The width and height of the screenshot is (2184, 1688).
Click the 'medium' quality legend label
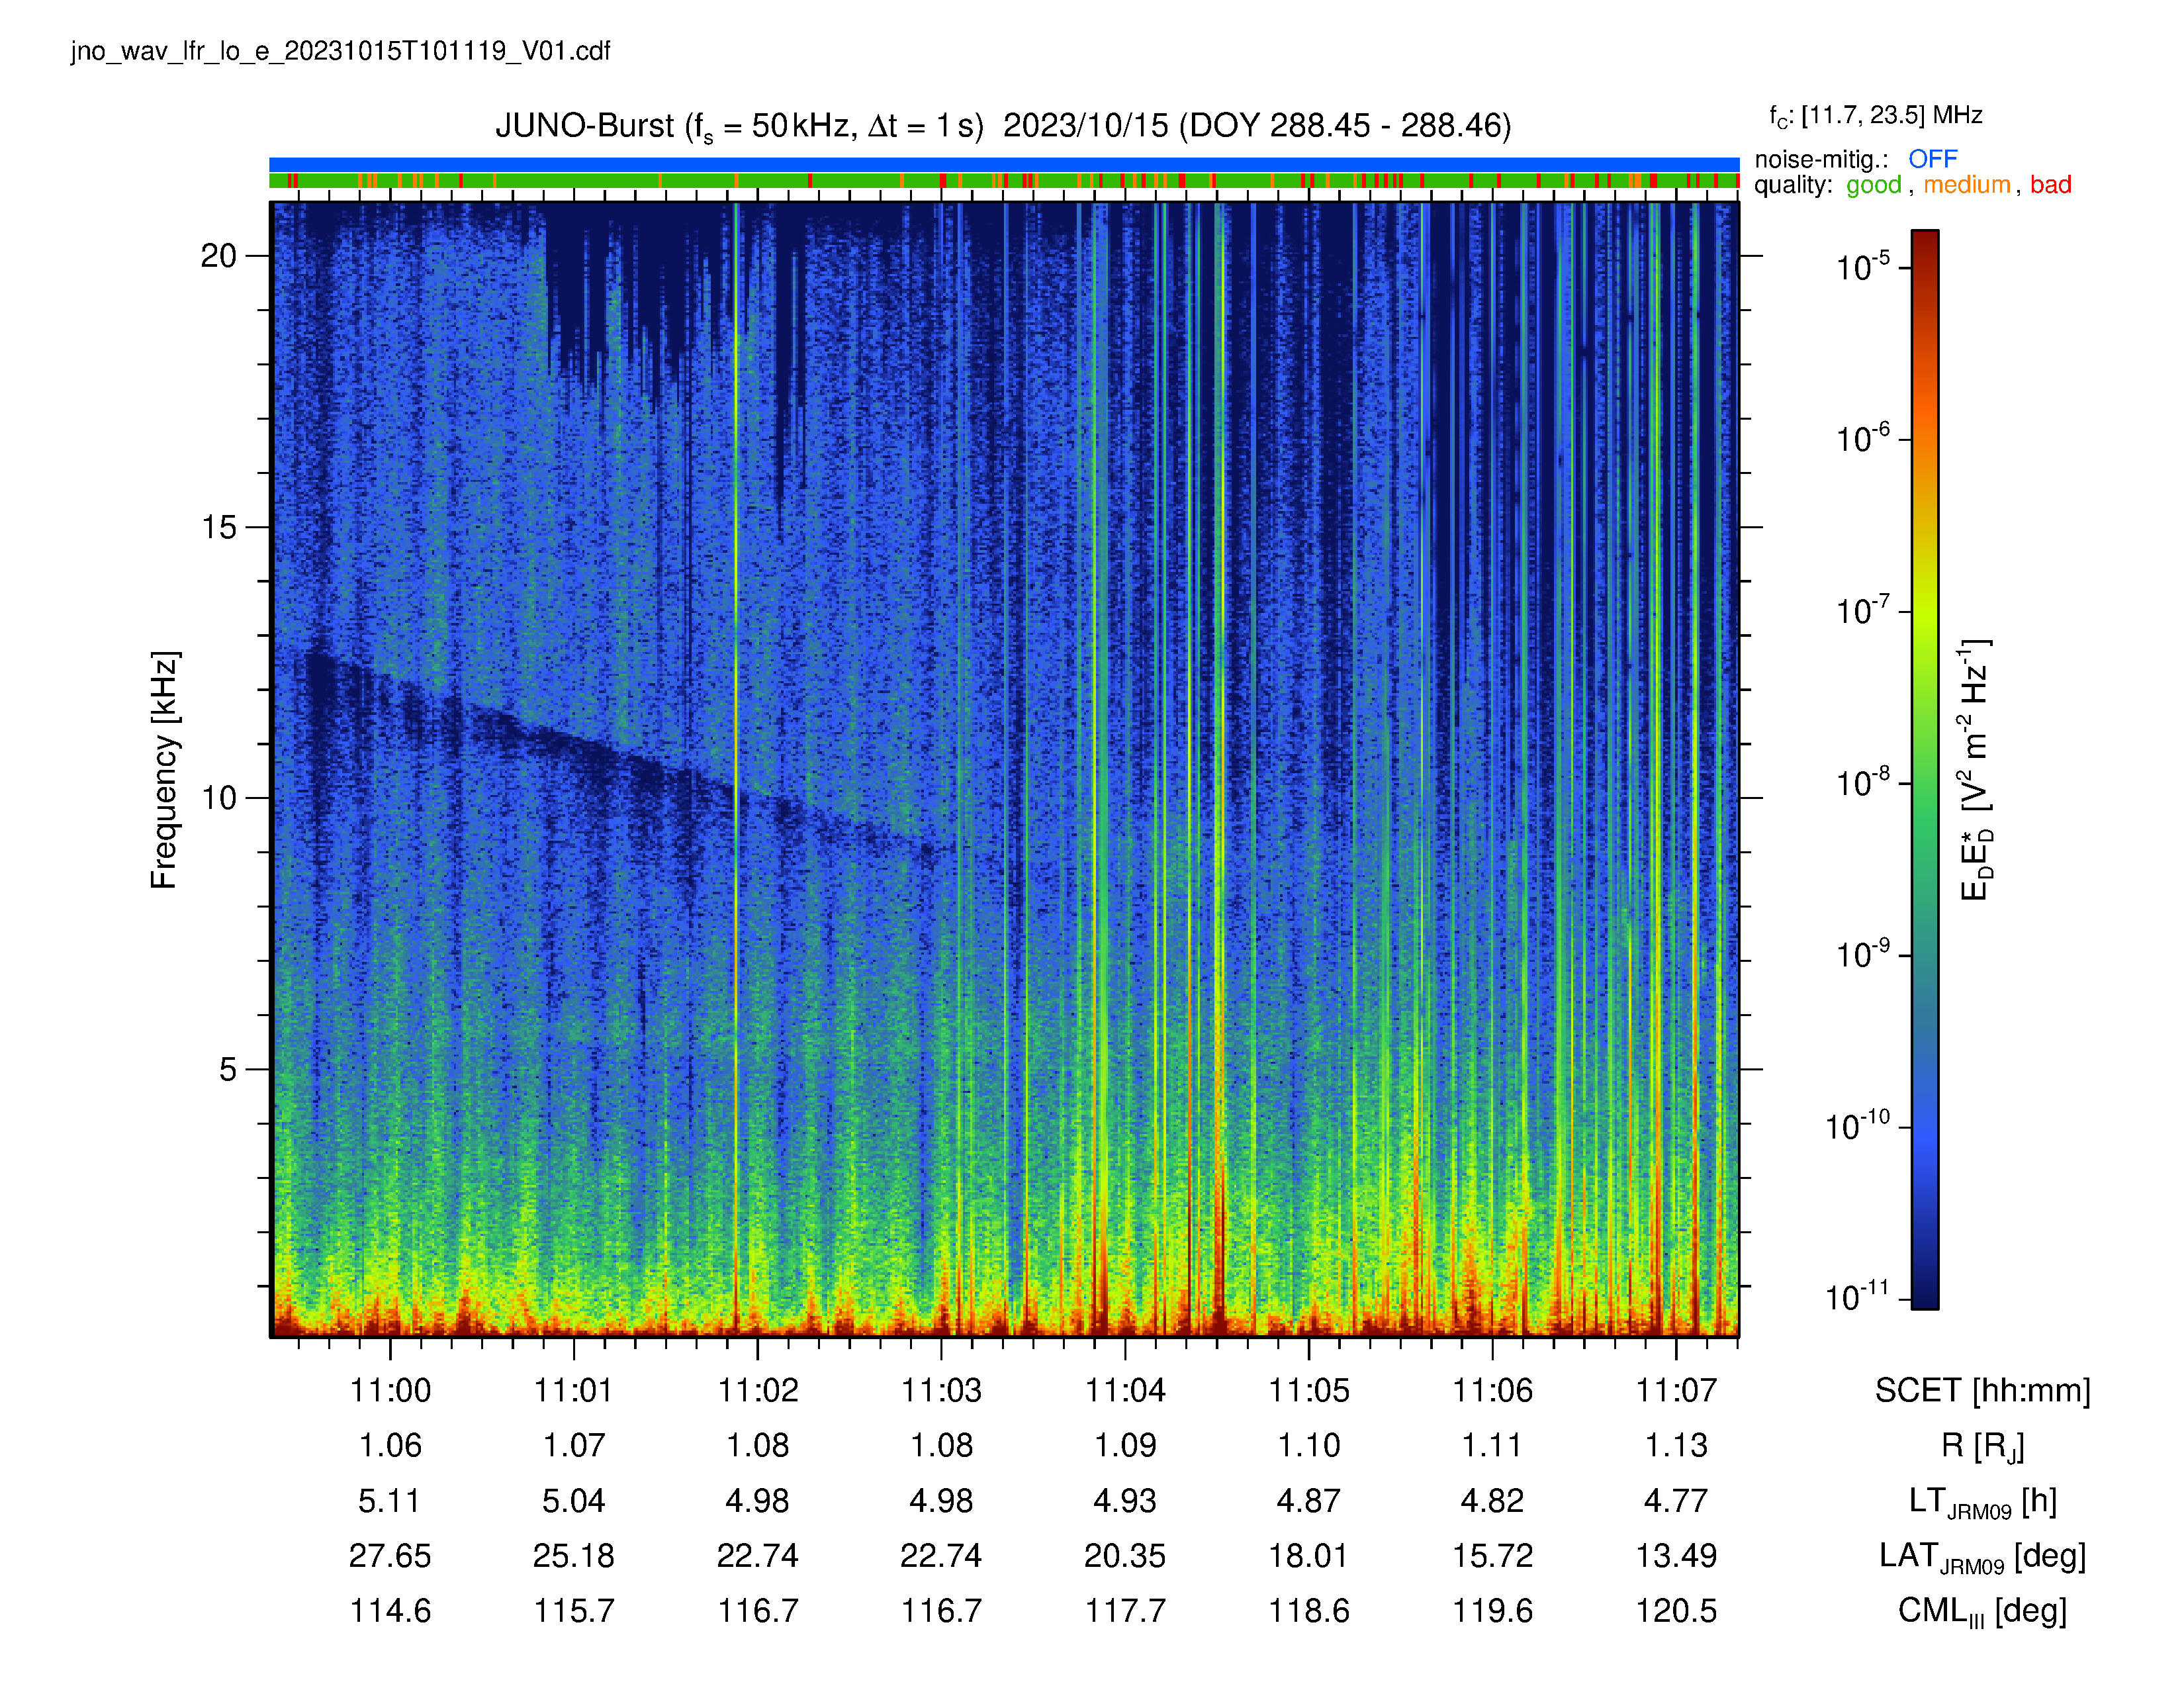pos(1966,185)
